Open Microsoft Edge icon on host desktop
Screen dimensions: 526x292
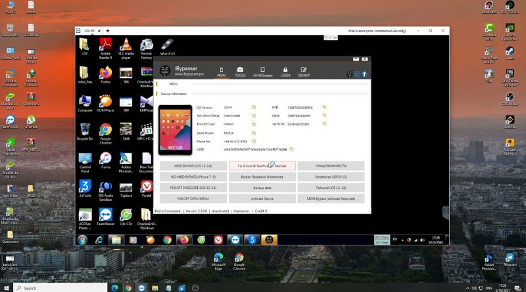(x=218, y=262)
